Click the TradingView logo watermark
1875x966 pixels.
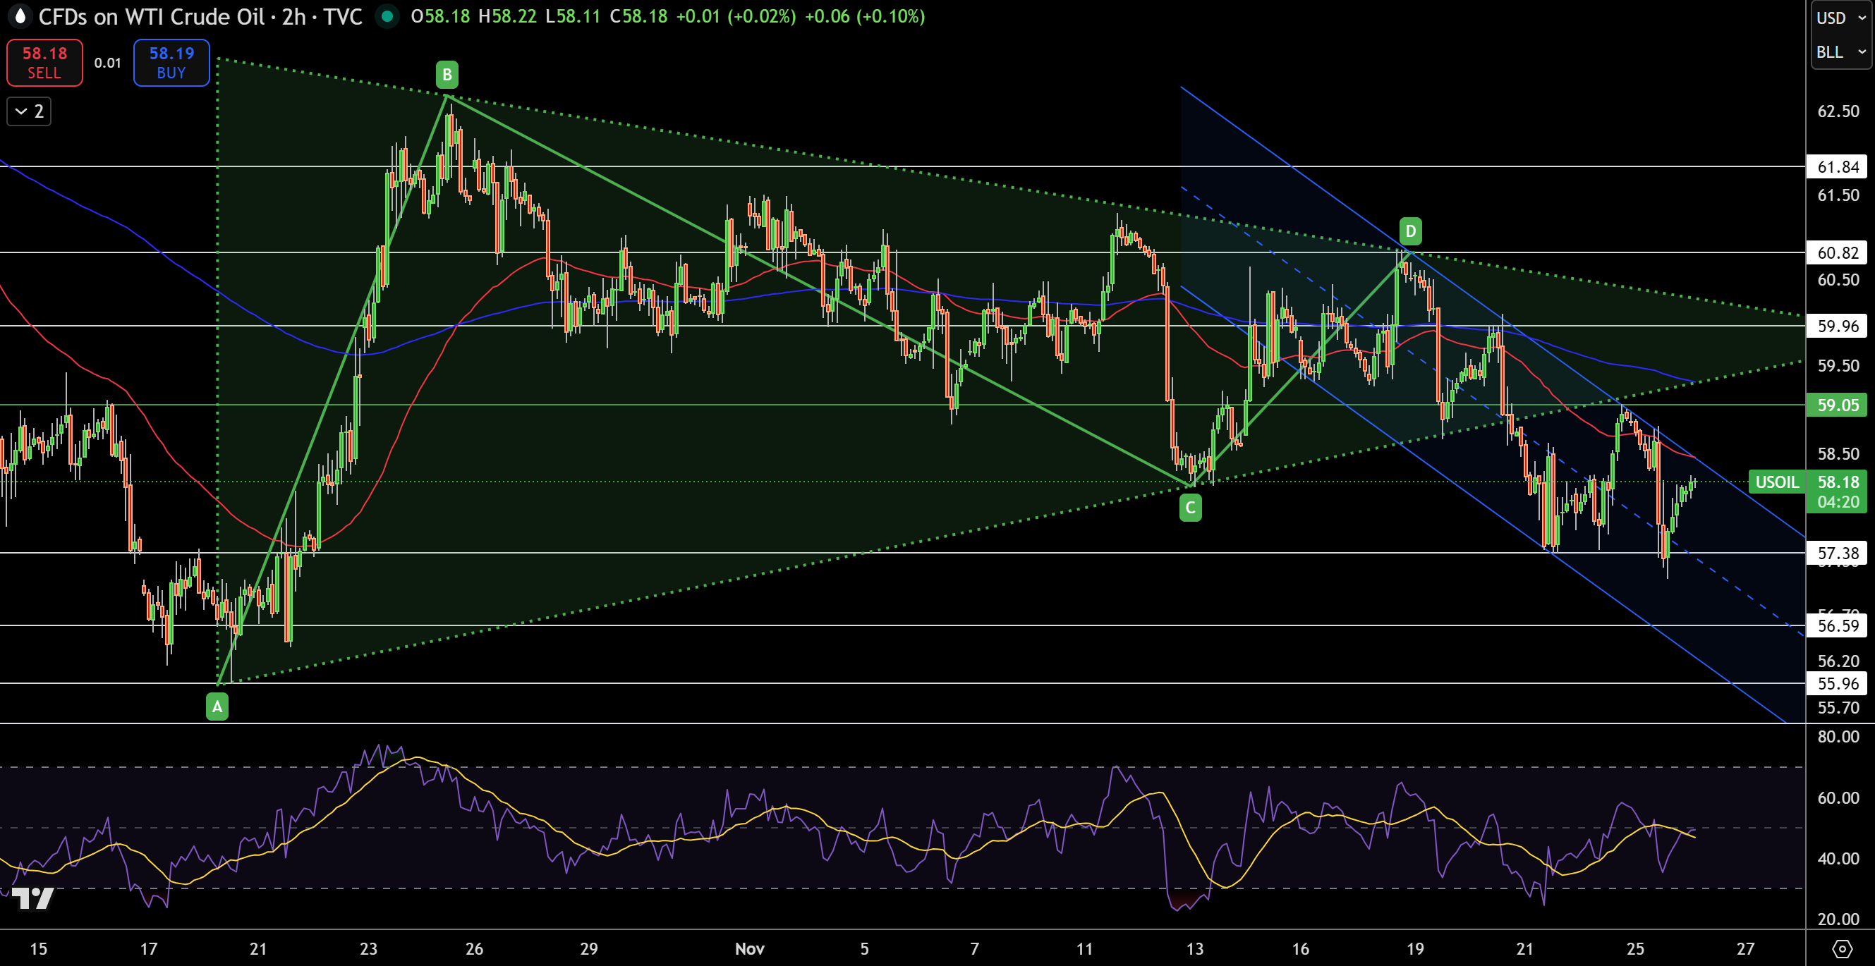coord(33,898)
